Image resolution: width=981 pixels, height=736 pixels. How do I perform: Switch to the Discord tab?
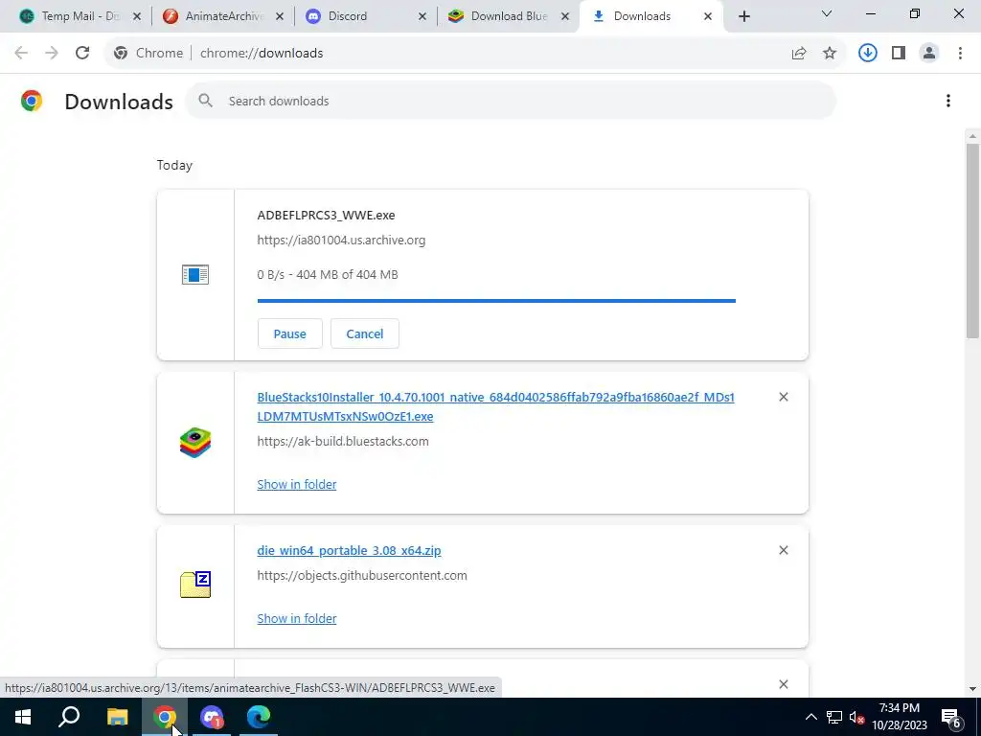[x=365, y=16]
